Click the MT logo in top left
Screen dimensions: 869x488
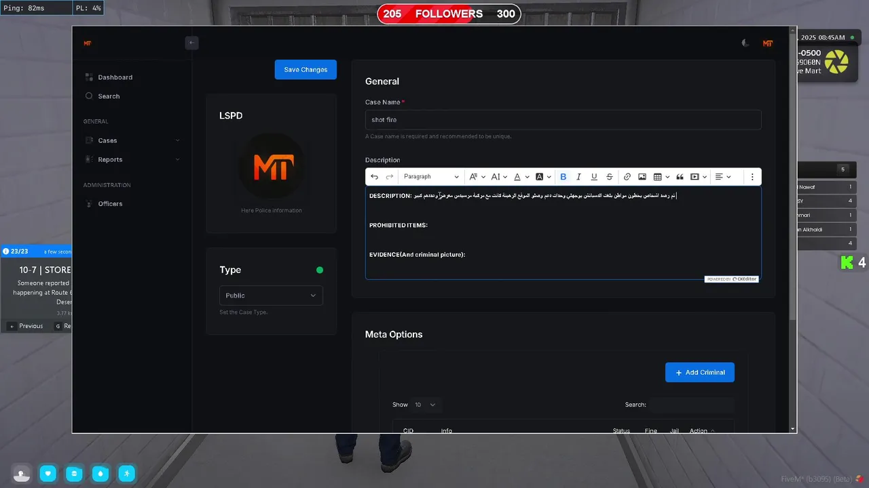coord(88,43)
